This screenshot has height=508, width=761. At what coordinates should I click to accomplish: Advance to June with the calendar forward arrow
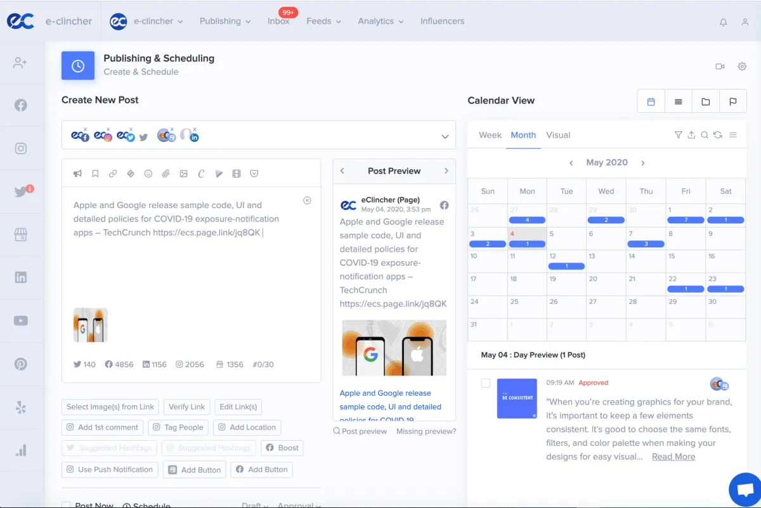pyautogui.click(x=642, y=162)
